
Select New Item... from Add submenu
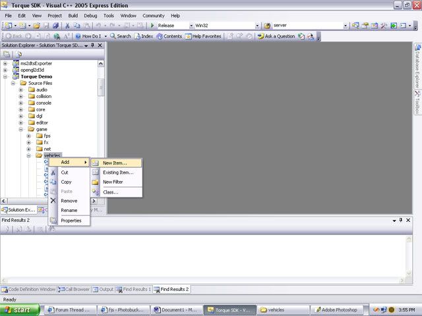[x=115, y=163]
